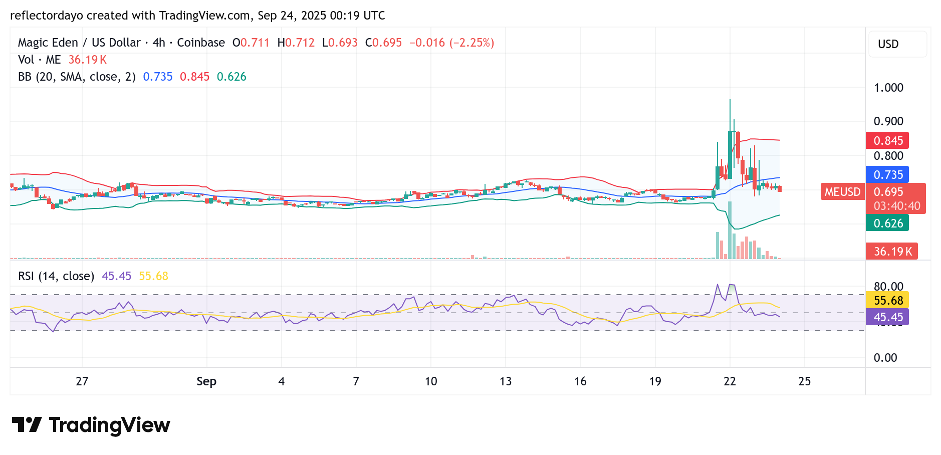Select the Magic Eden / US Dollar title
The image size is (941, 455).
pos(79,43)
